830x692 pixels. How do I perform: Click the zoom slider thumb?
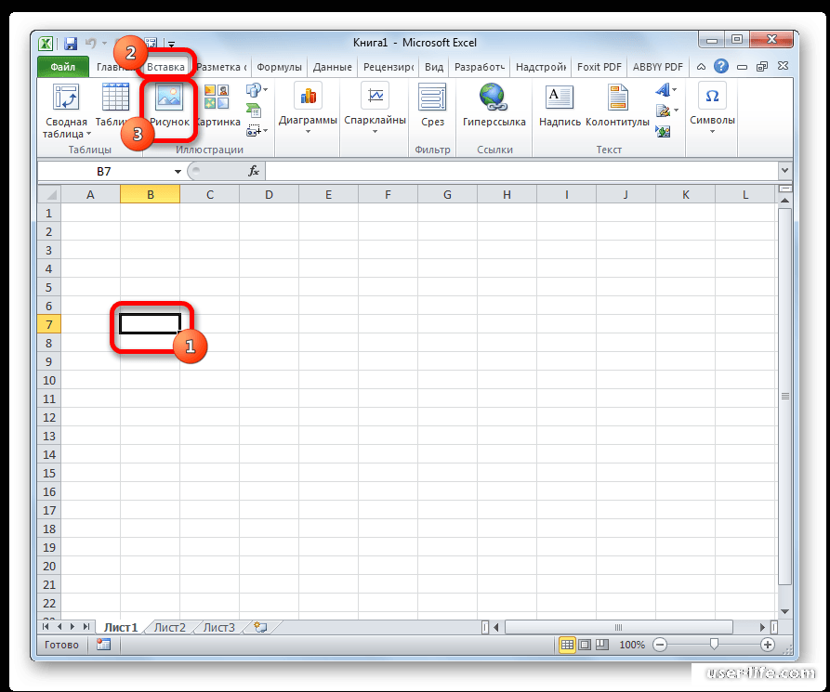714,644
